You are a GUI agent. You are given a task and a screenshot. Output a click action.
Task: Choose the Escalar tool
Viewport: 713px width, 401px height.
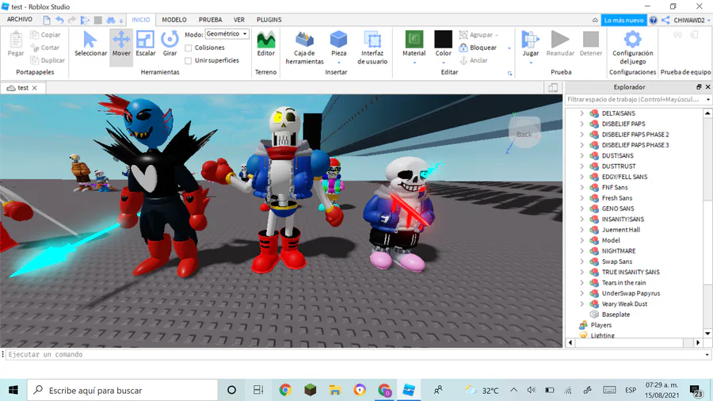[146, 44]
